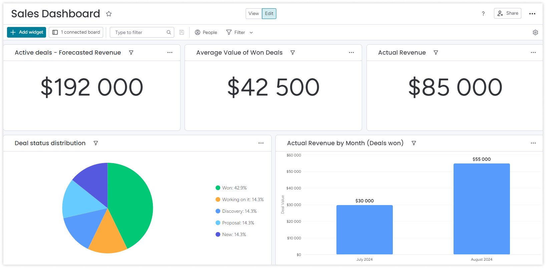Filter the Deal status distribution widget

pos(96,143)
